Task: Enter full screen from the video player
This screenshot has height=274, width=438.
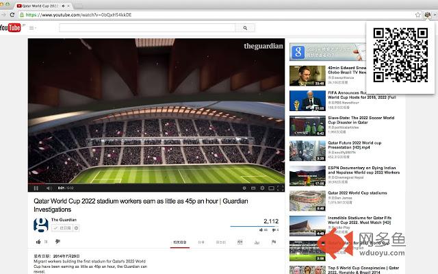Action: point(280,188)
